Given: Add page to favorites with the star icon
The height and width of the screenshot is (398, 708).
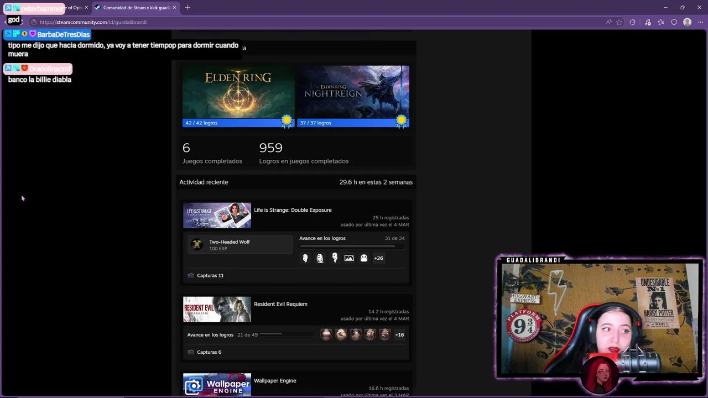Looking at the screenshot, I should 619,22.
